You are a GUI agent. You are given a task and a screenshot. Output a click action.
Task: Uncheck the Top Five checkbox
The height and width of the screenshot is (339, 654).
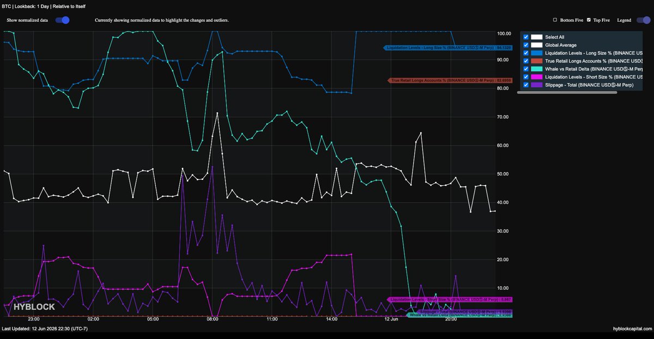589,20
